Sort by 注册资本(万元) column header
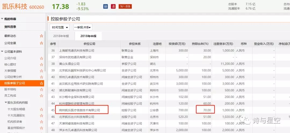The image size is (290, 133). point(223,44)
